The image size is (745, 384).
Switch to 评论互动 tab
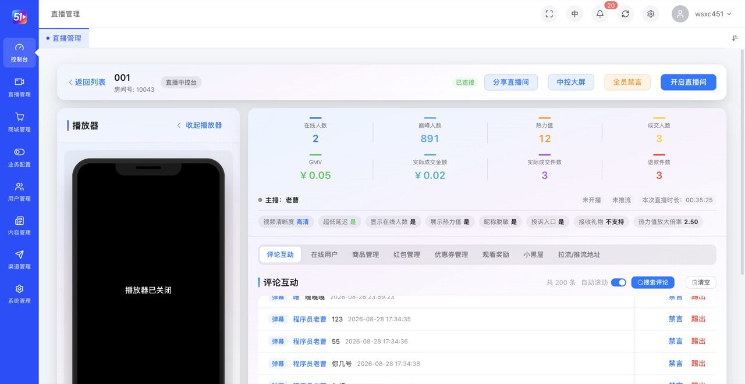[x=281, y=254]
